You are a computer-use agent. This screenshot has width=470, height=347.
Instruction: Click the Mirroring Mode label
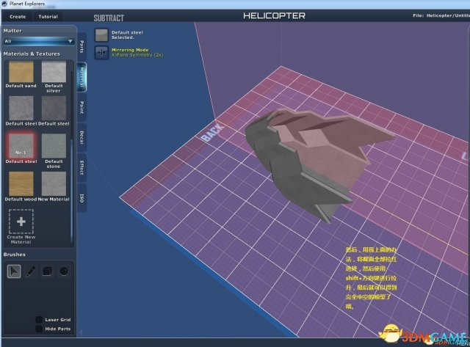[130, 50]
